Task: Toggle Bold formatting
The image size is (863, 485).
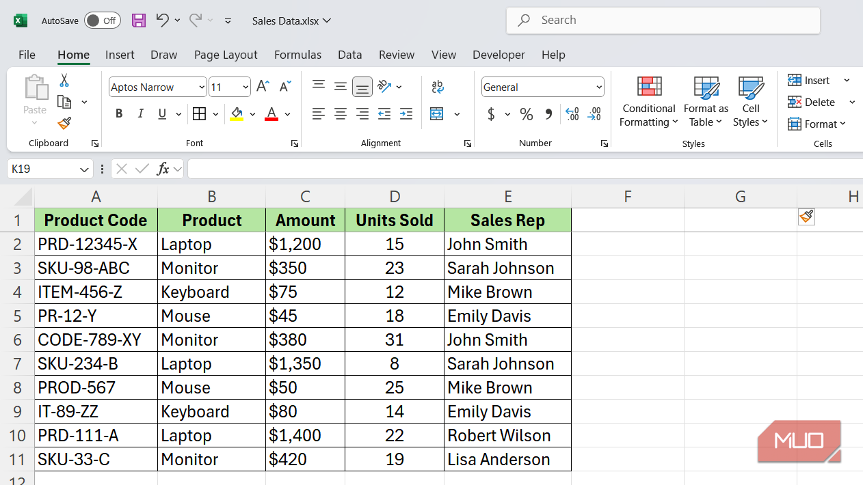Action: coord(119,114)
